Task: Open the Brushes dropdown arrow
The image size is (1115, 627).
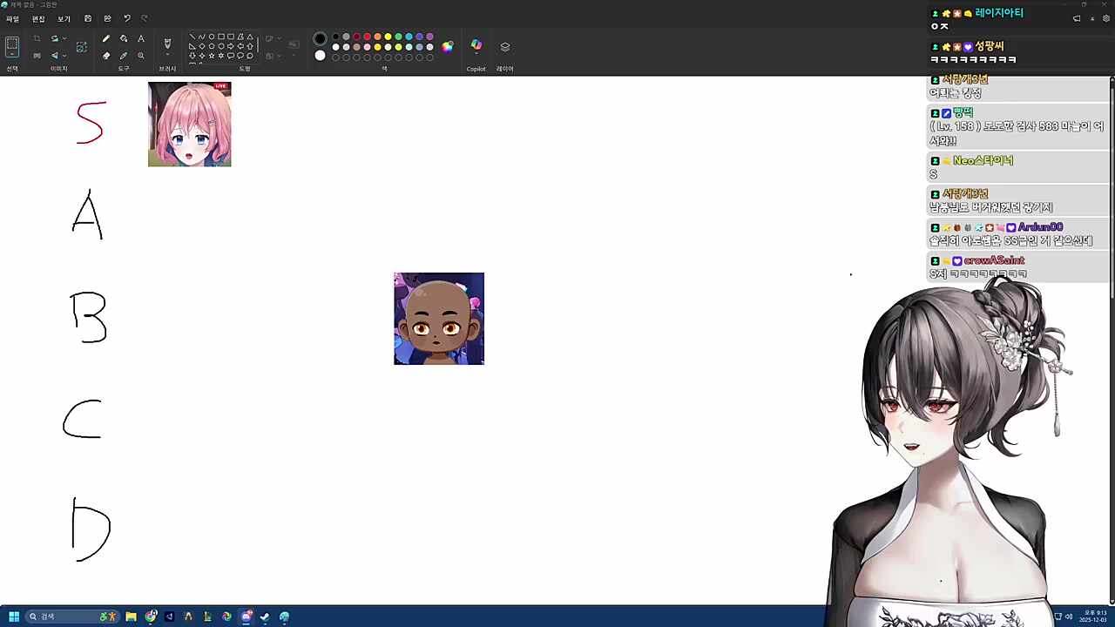Action: [167, 56]
